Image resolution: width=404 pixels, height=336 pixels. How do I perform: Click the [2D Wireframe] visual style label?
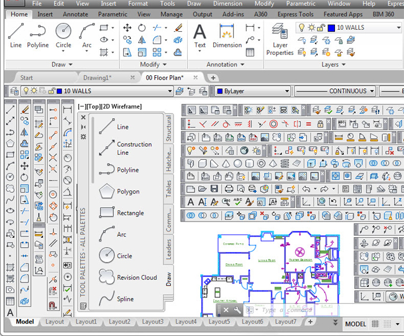120,106
